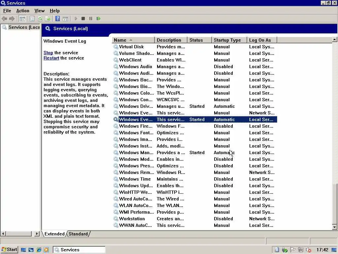Viewport: 338px width, 254px height.
Task: Select the Windows Font Cache service row
Action: tap(195, 133)
